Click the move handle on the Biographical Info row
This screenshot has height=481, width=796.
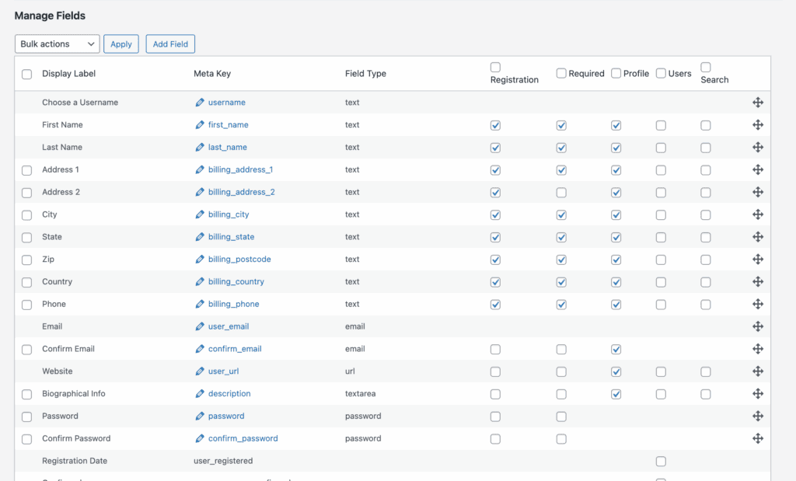[758, 394]
